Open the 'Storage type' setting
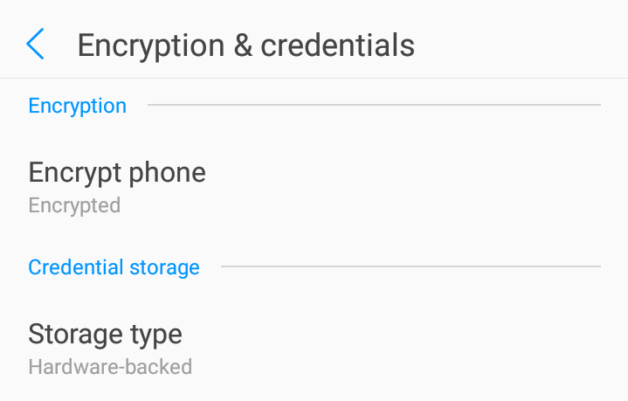This screenshot has height=401, width=628. (x=105, y=334)
